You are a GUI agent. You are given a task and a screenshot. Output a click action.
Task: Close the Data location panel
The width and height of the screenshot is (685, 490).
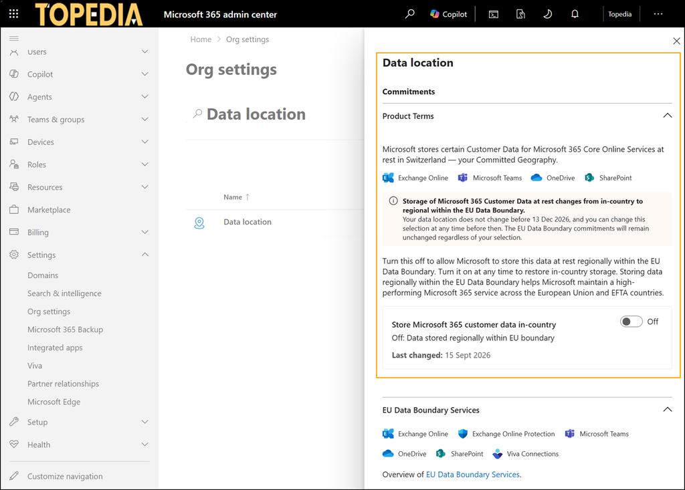tap(676, 41)
